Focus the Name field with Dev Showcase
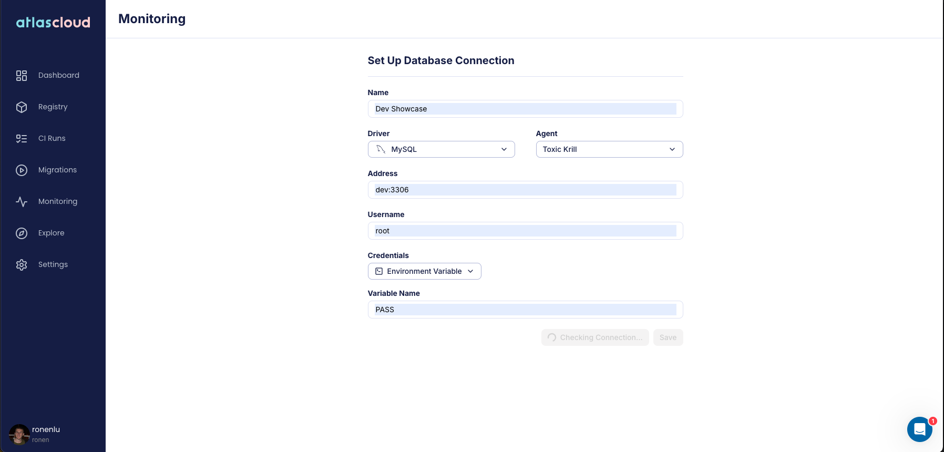The height and width of the screenshot is (452, 944). (x=526, y=109)
